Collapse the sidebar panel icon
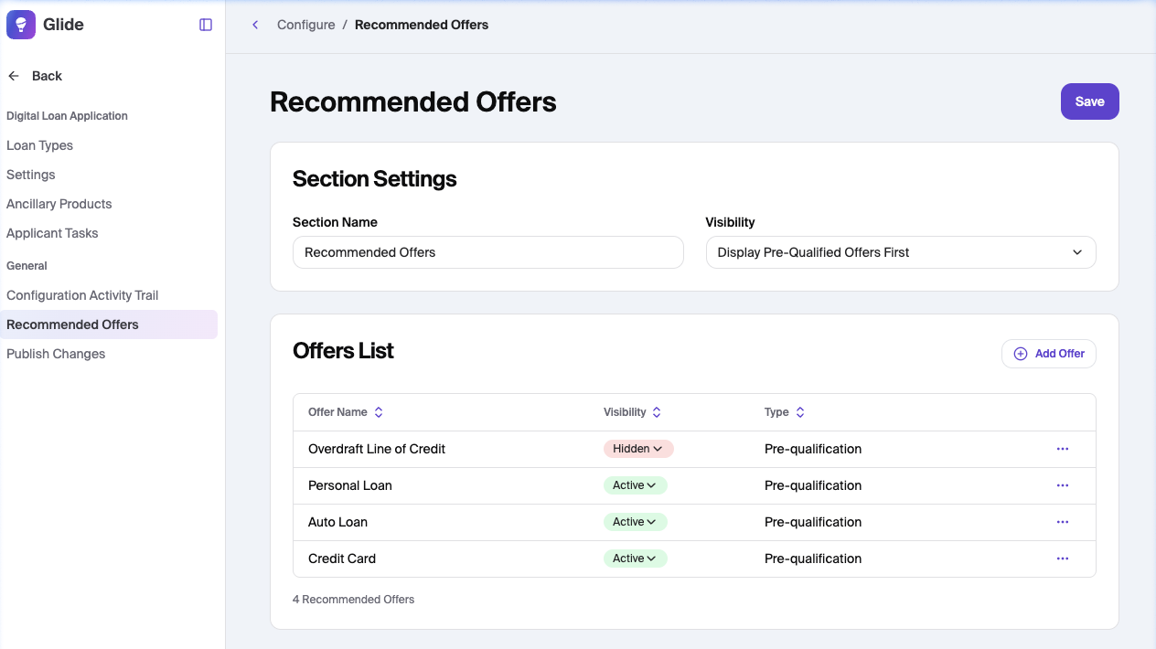Viewport: 1156px width, 649px height. point(206,25)
